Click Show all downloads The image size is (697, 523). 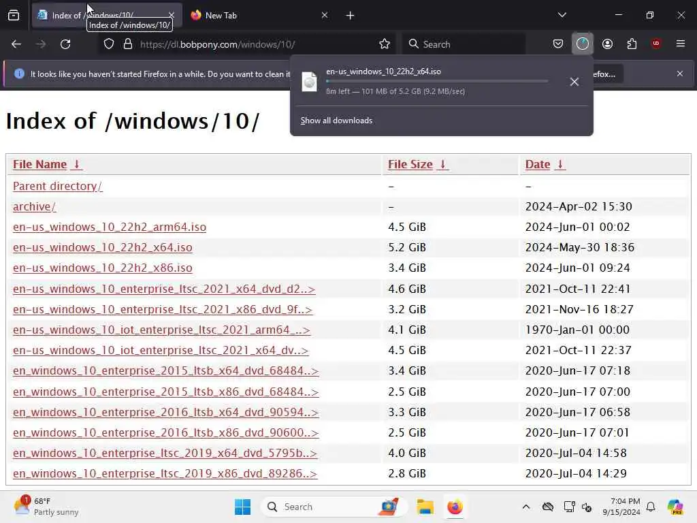336,121
